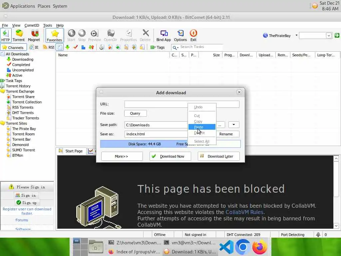The width and height of the screenshot is (341, 256).
Task: Open the File menu
Action: click(x=5, y=25)
